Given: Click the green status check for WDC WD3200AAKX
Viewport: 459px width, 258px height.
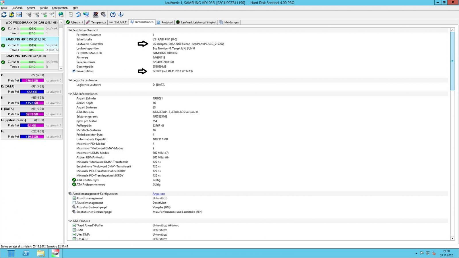Looking at the screenshot, I should (x=3, y=29).
